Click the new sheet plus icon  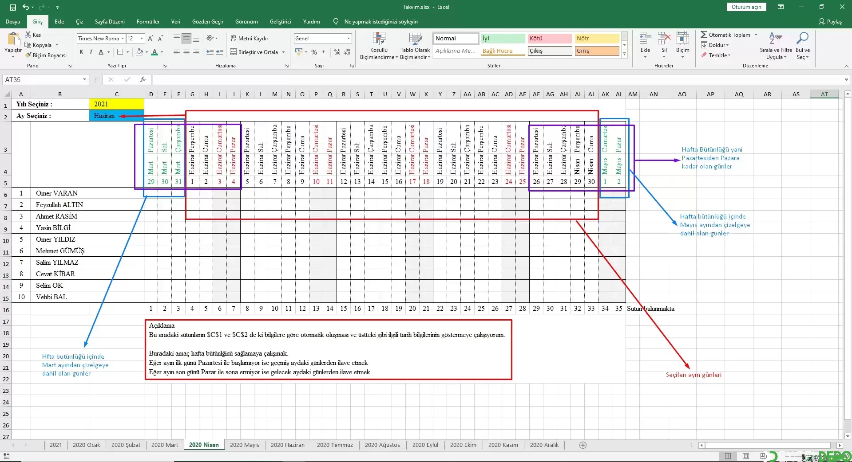pyautogui.click(x=583, y=445)
